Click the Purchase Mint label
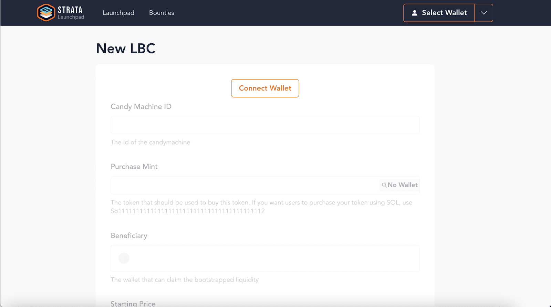Screen dimensions: 551x307 click(x=134, y=167)
